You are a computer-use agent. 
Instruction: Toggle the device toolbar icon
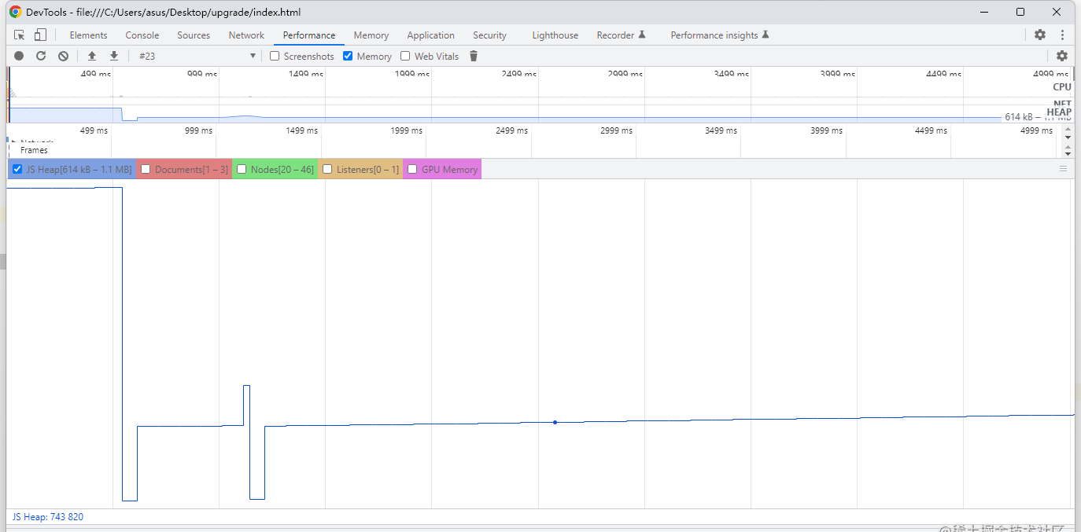[40, 35]
